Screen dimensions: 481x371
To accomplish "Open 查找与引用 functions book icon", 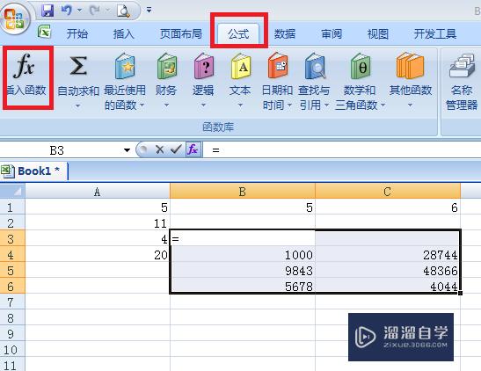I will coord(315,66).
